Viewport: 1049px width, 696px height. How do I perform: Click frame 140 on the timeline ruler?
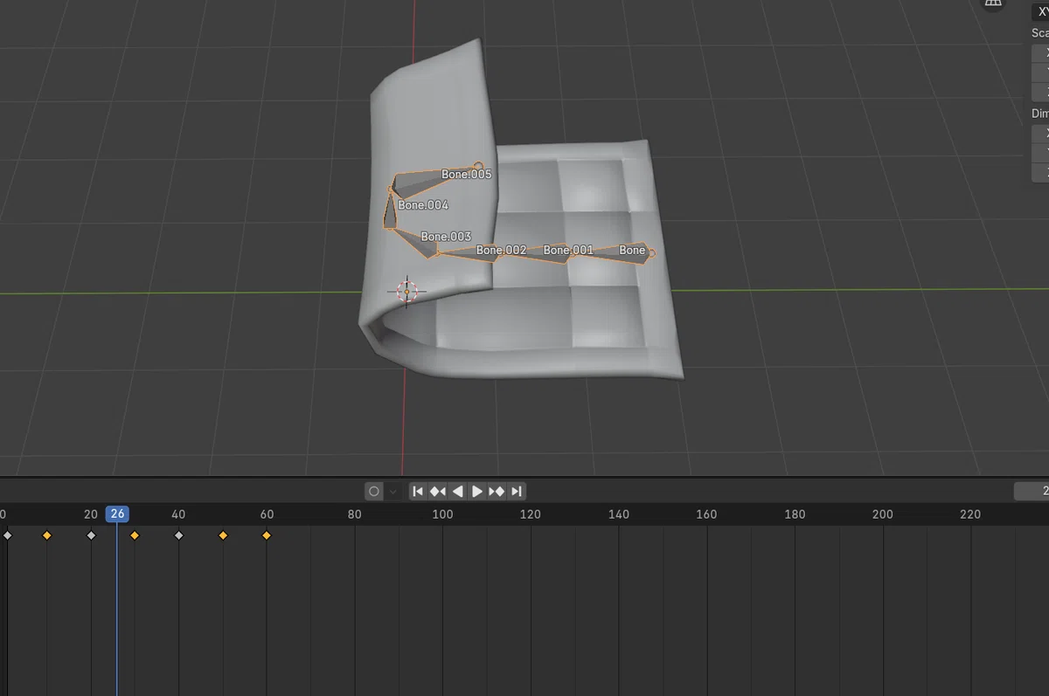pos(619,514)
